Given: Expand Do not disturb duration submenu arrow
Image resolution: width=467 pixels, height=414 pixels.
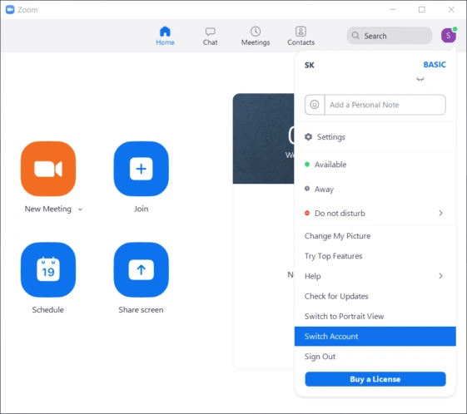Looking at the screenshot, I should pyautogui.click(x=440, y=214).
